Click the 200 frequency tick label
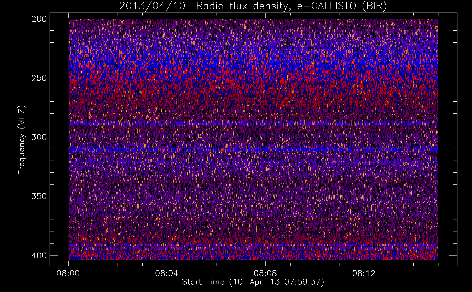Image resolution: width=472 pixels, height=292 pixels. click(39, 19)
